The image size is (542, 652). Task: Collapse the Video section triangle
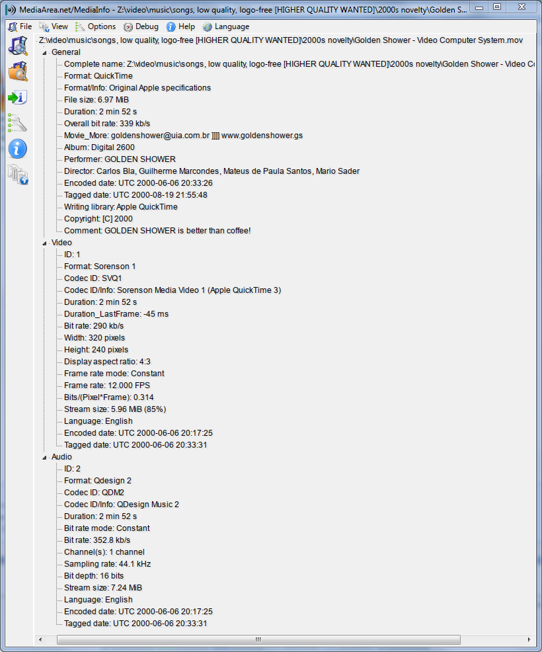click(45, 243)
